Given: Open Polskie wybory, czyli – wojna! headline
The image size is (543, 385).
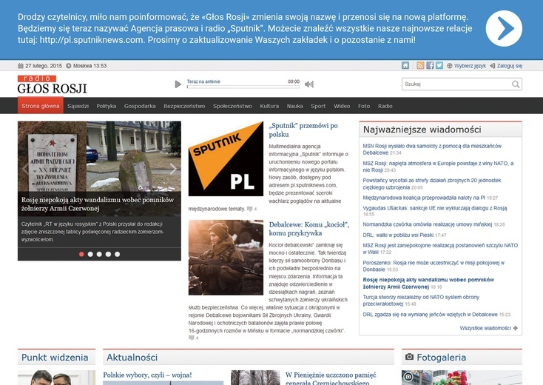Looking at the screenshot, I should click(x=147, y=375).
